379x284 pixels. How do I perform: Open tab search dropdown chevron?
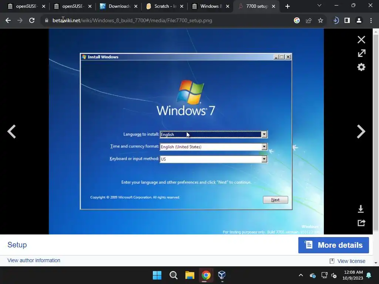click(x=319, y=5)
